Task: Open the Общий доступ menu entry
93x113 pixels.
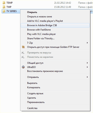Action: 55,63
